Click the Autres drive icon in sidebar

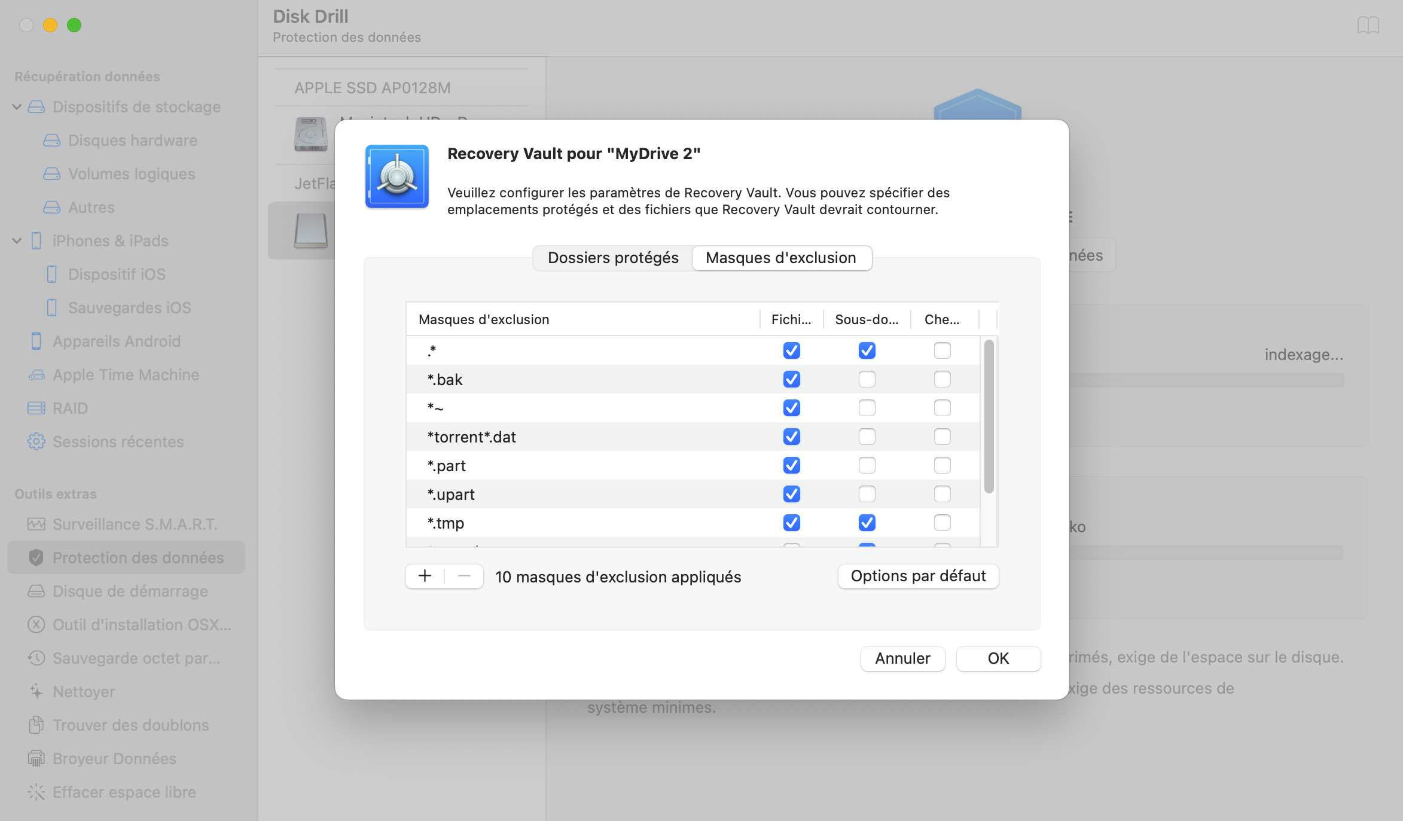point(52,207)
